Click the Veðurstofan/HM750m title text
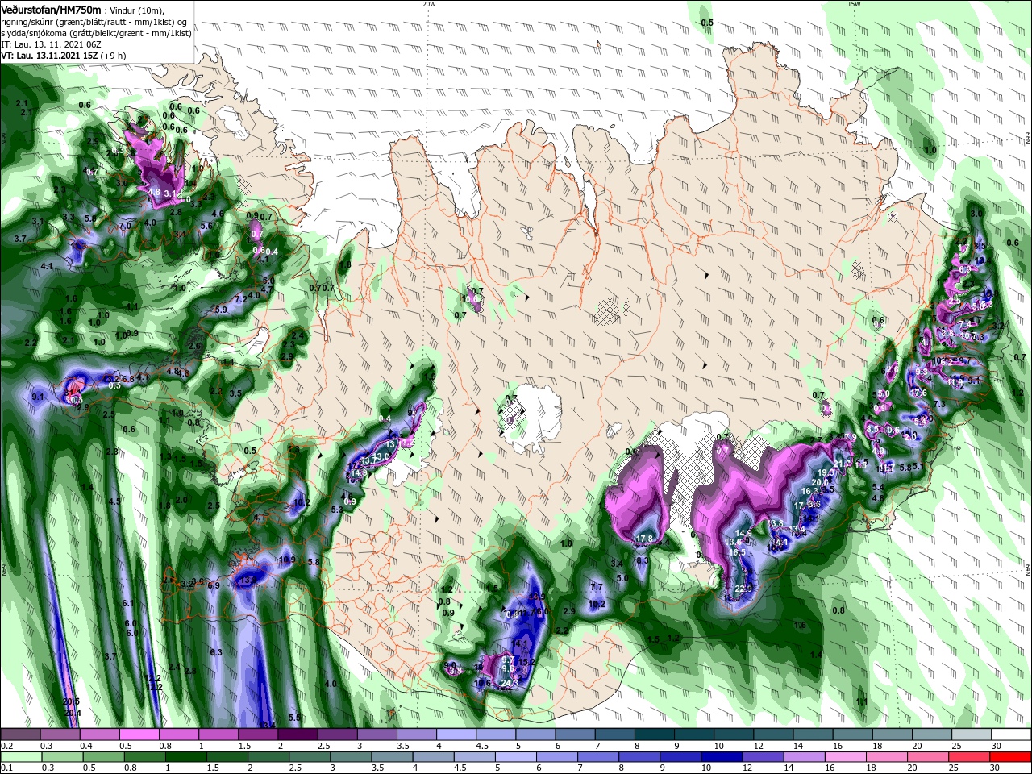The height and width of the screenshot is (774, 1032). pos(51,9)
